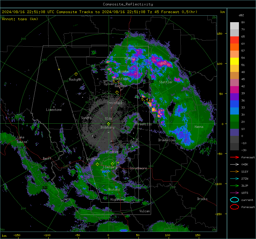Click the Sundre label
256x239 pixels.
pyautogui.click(x=86, y=118)
